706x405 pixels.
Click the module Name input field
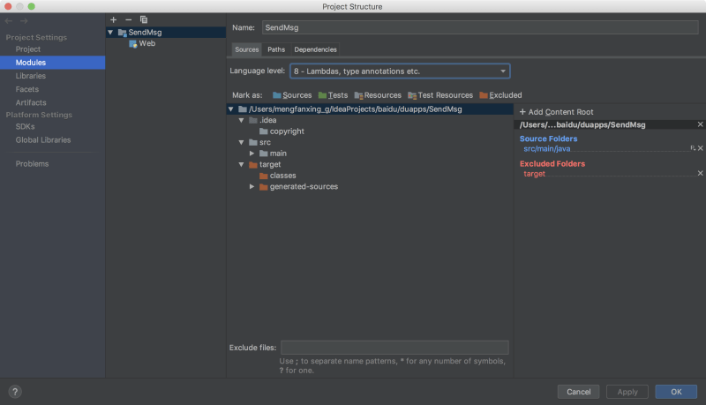click(x=480, y=27)
